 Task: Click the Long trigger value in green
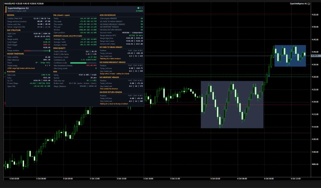(47, 42)
